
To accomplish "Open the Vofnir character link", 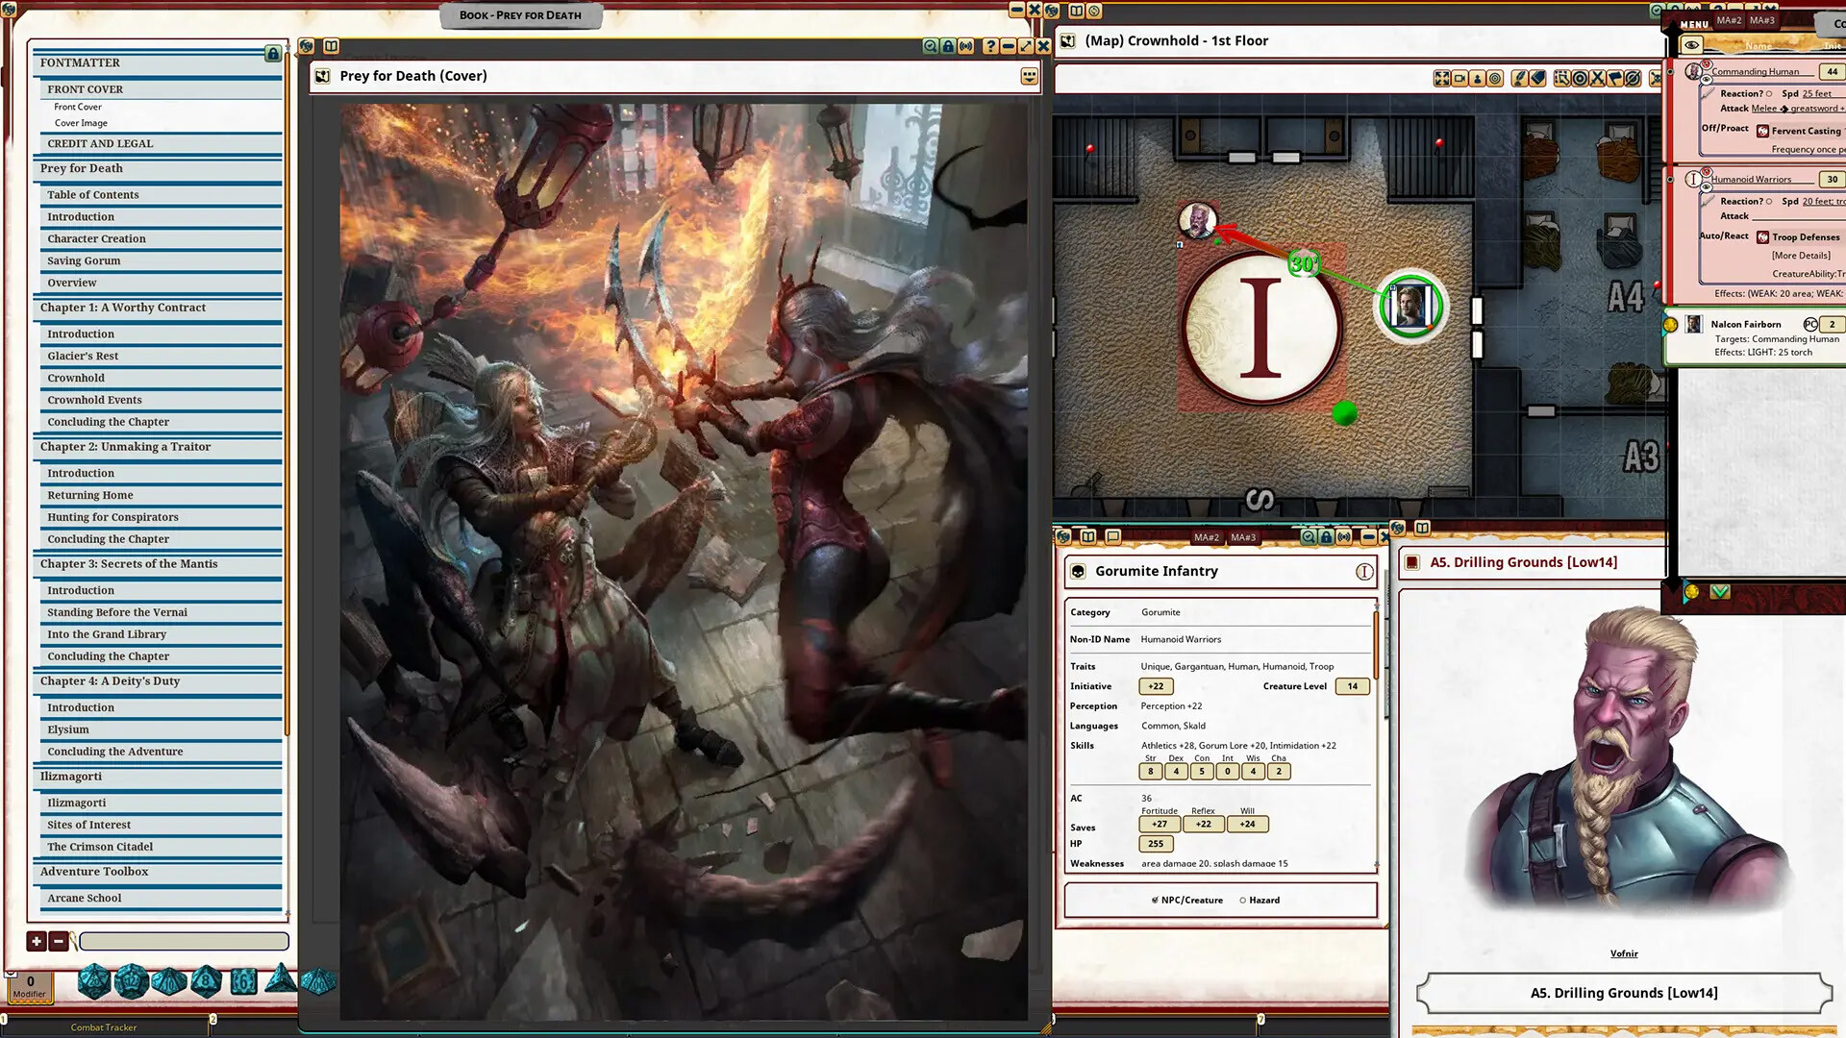I will pos(1624,953).
